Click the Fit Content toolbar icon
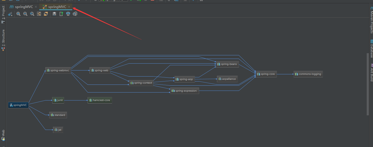Image resolution: width=373 pixels, height=147 pixels. [x=39, y=14]
